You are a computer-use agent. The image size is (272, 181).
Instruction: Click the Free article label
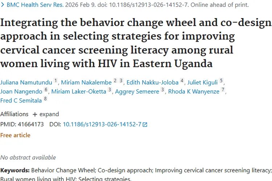[x=15, y=135]
